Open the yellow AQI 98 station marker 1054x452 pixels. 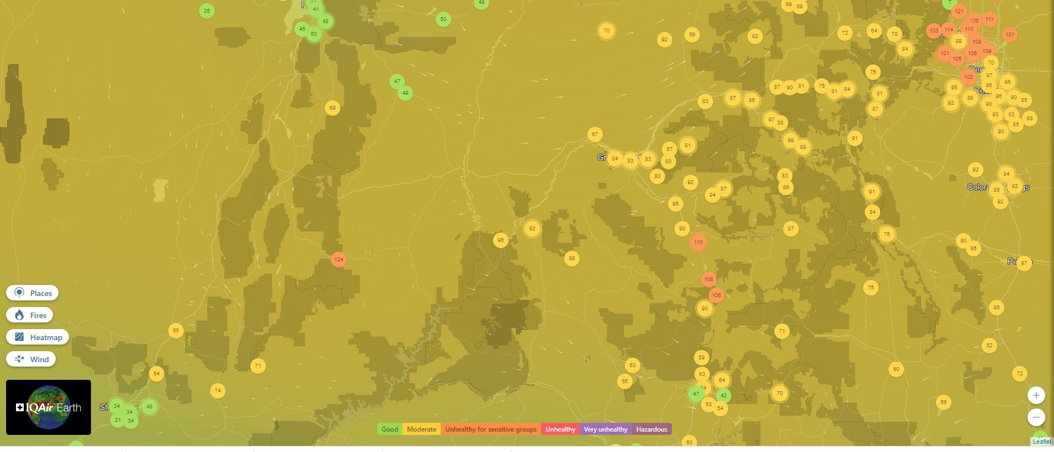click(x=682, y=229)
